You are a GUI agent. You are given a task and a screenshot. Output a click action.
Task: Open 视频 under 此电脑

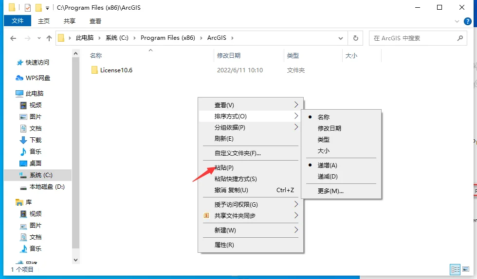[x=31, y=105]
